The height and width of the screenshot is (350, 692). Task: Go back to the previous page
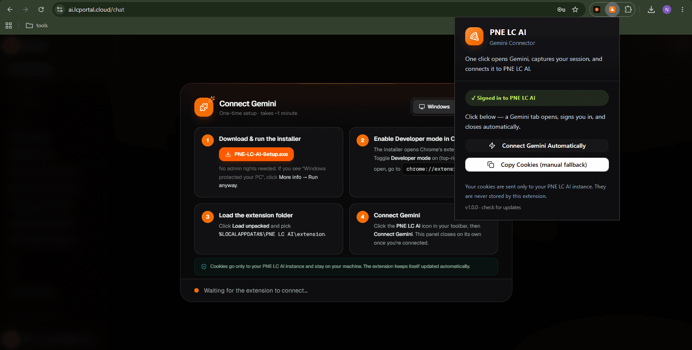coord(10,10)
